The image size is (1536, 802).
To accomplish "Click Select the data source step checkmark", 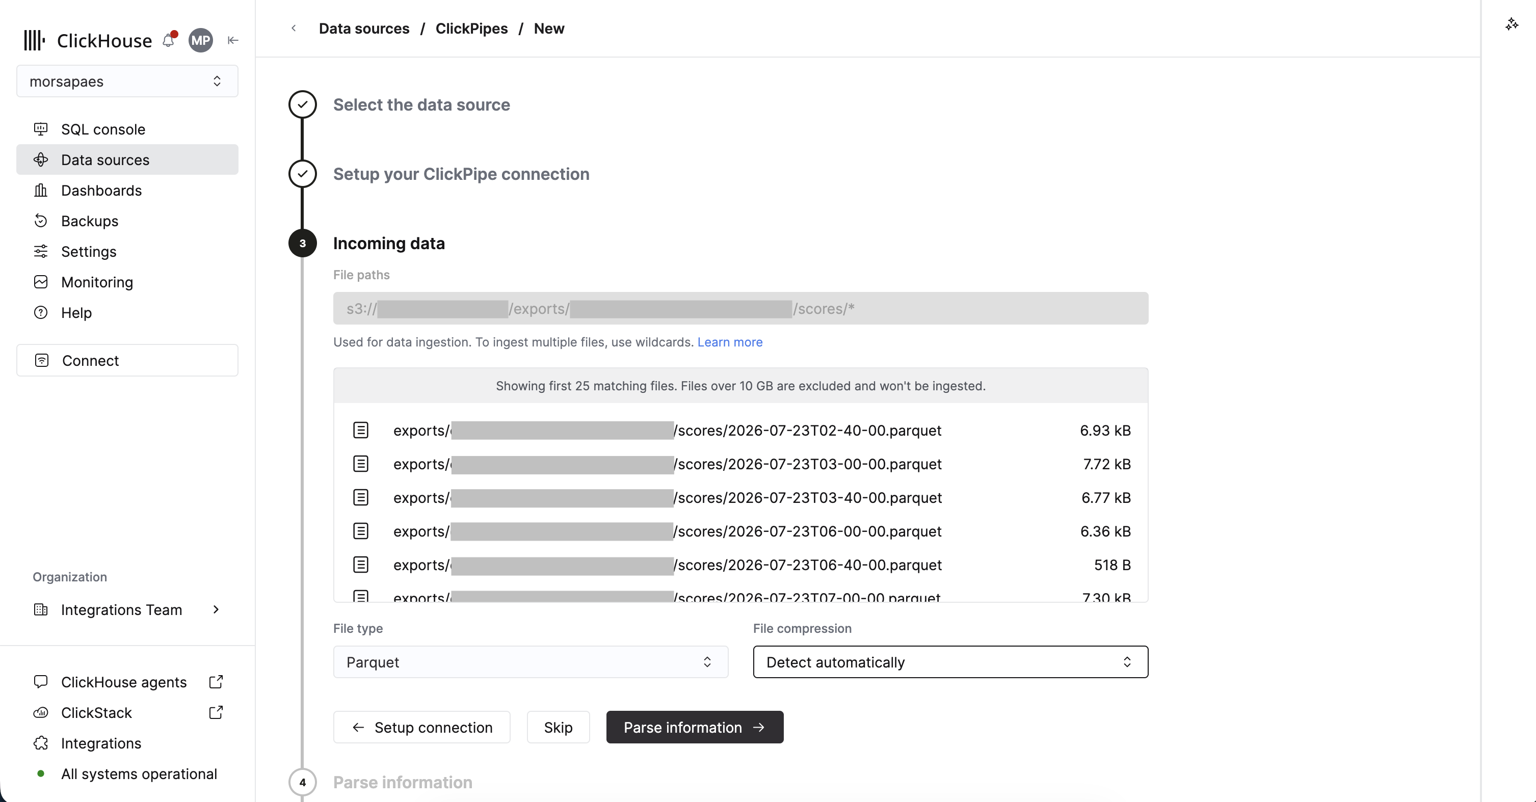I will [x=302, y=104].
